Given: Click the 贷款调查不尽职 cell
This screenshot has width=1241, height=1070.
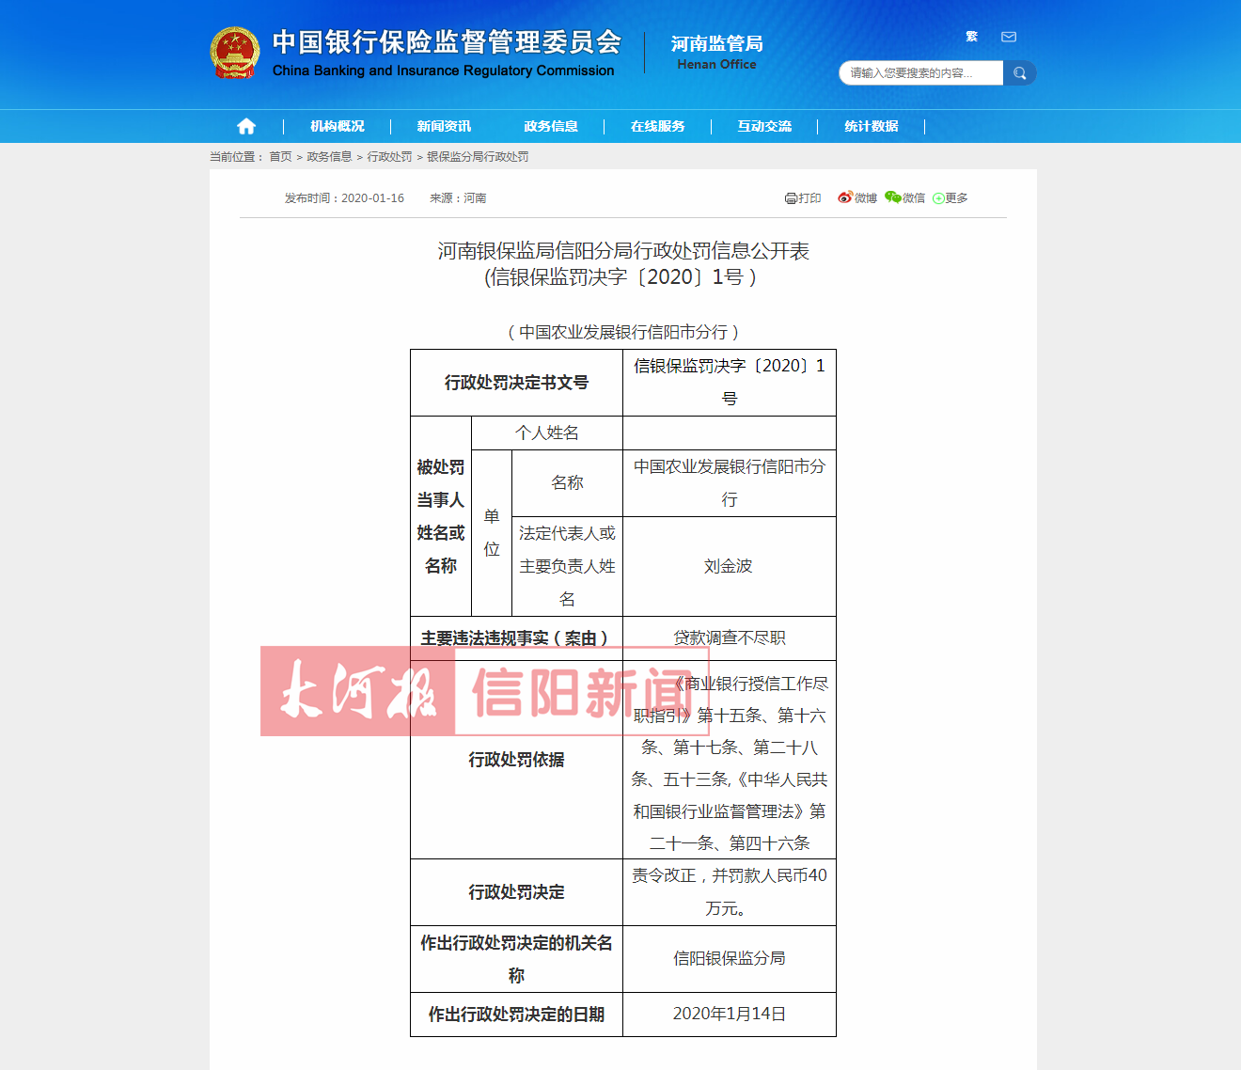Looking at the screenshot, I should pos(730,638).
